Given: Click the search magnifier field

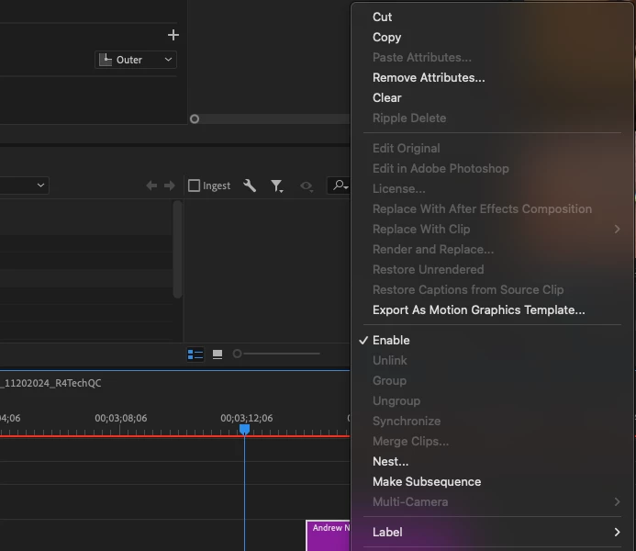Looking at the screenshot, I should [339, 186].
